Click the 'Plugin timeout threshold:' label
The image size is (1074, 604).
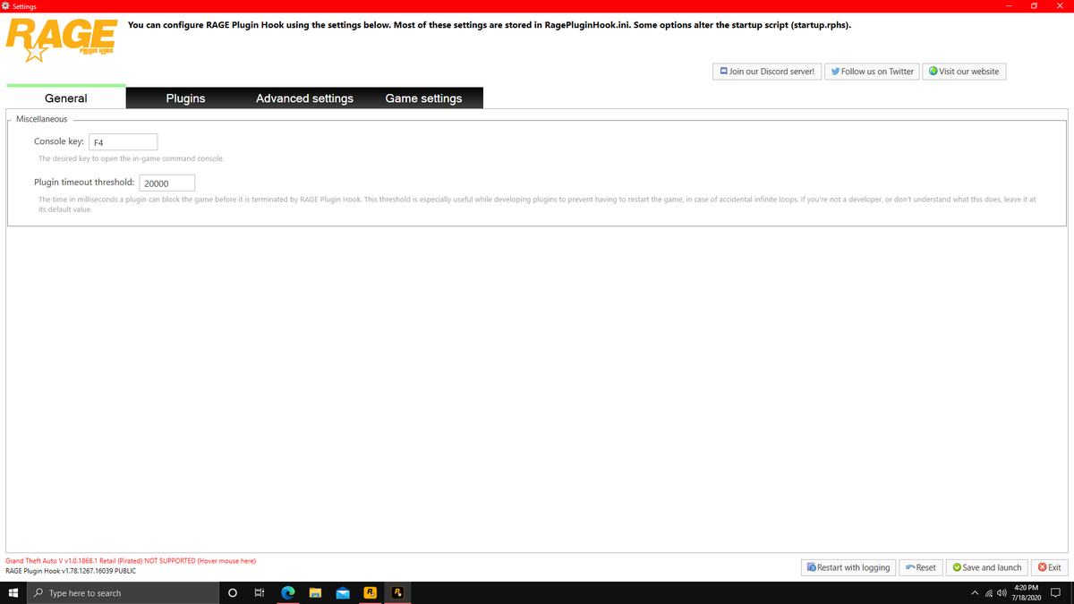pyautogui.click(x=84, y=182)
